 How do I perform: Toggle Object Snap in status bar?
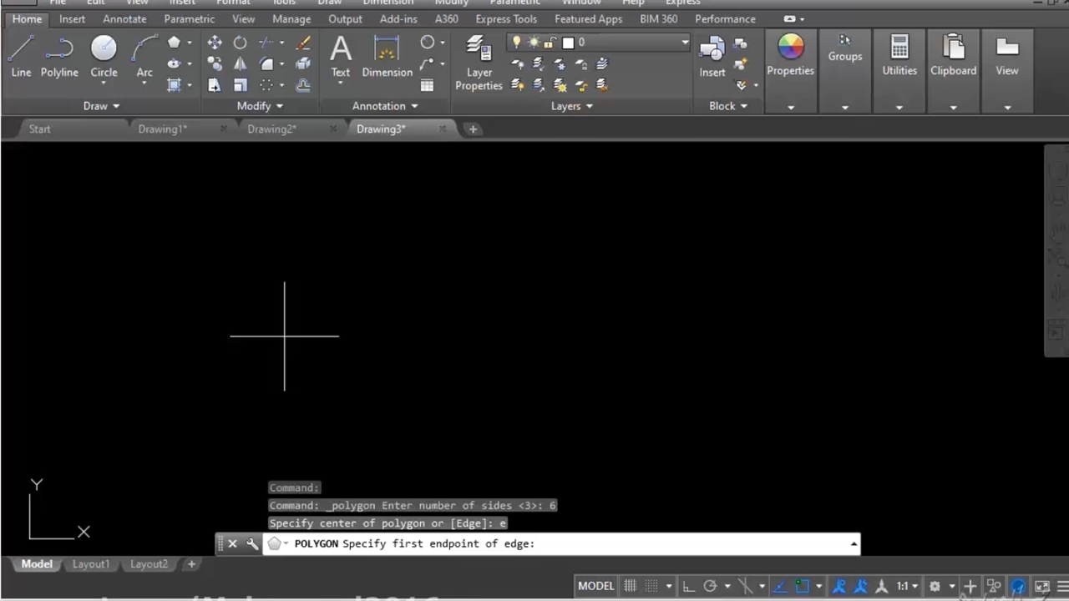pyautogui.click(x=802, y=586)
